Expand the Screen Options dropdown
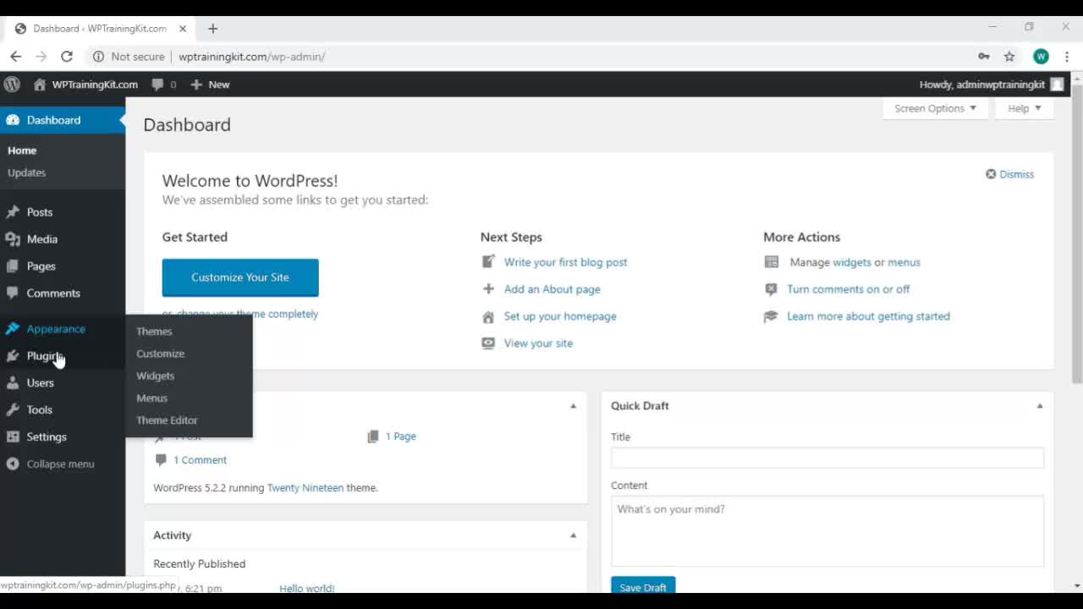The width and height of the screenshot is (1083, 609). coord(935,108)
